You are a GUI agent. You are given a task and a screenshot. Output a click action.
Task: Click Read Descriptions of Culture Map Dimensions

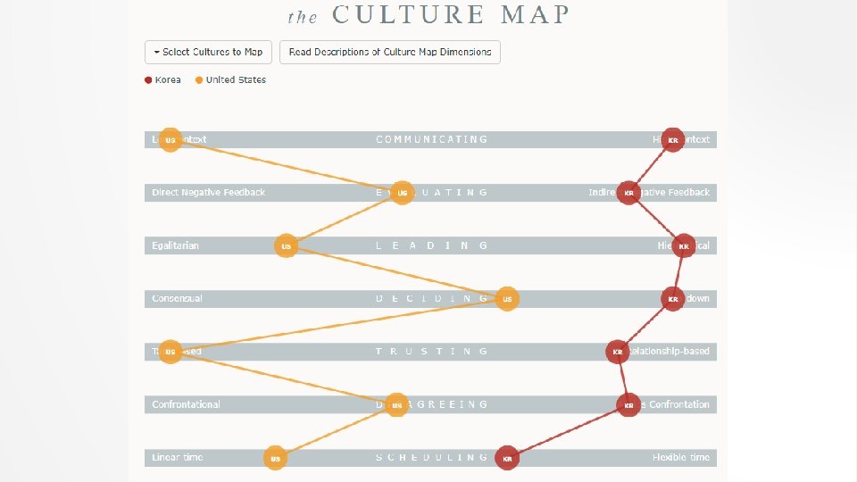pos(390,52)
